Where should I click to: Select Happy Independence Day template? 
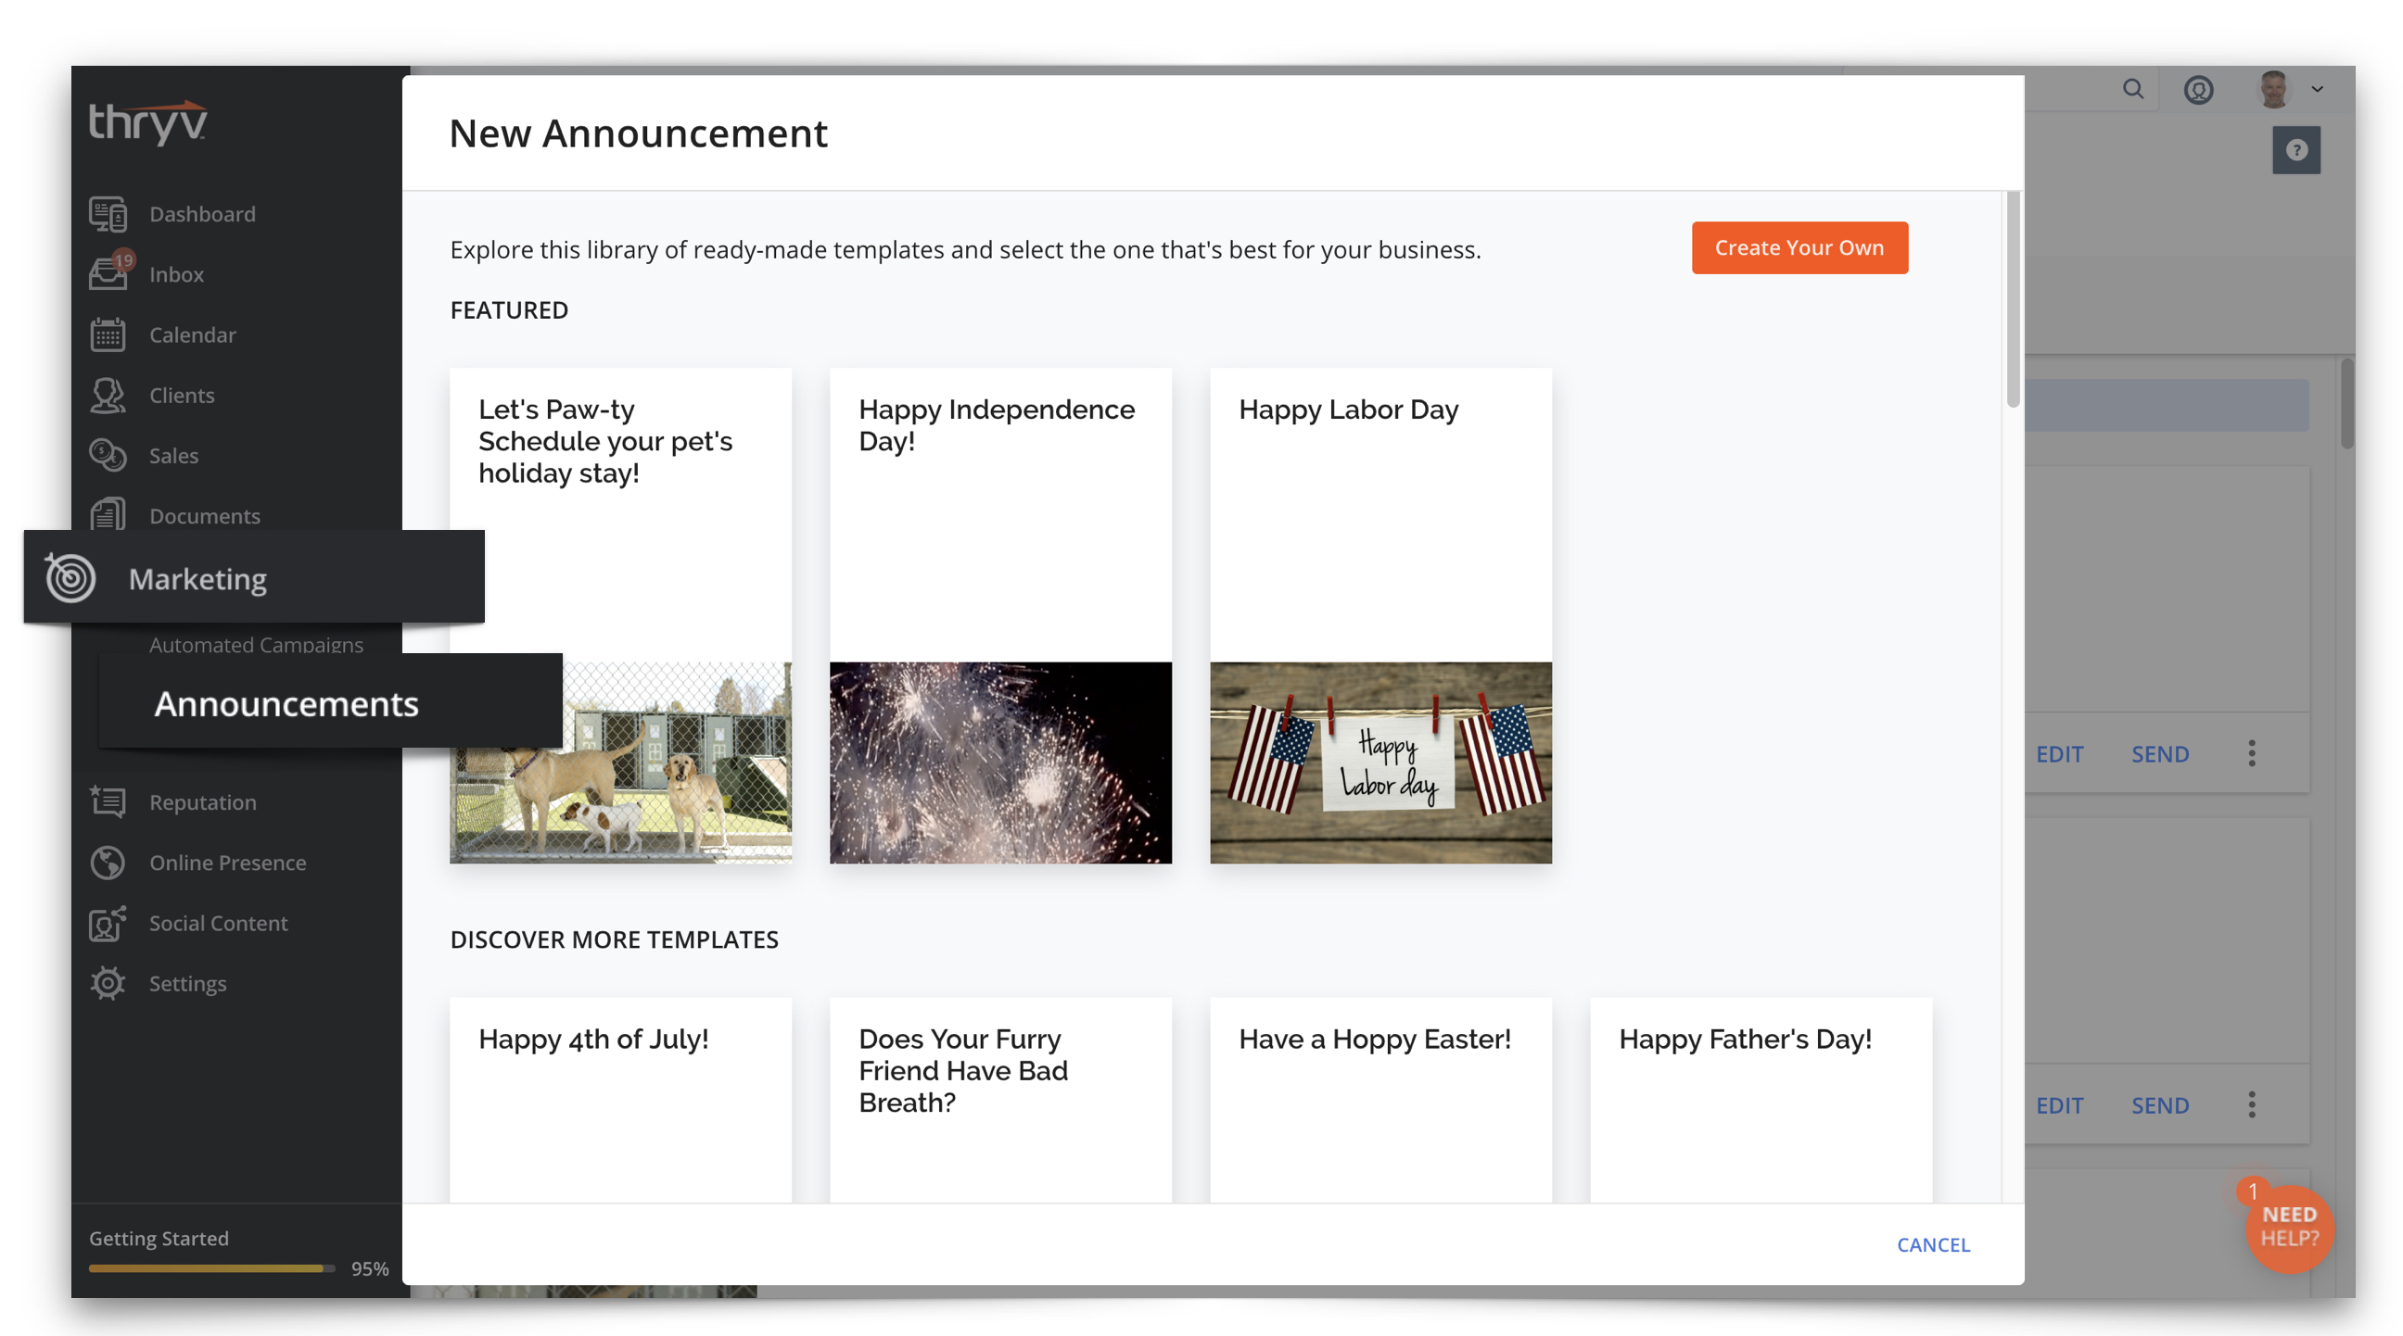(1000, 615)
